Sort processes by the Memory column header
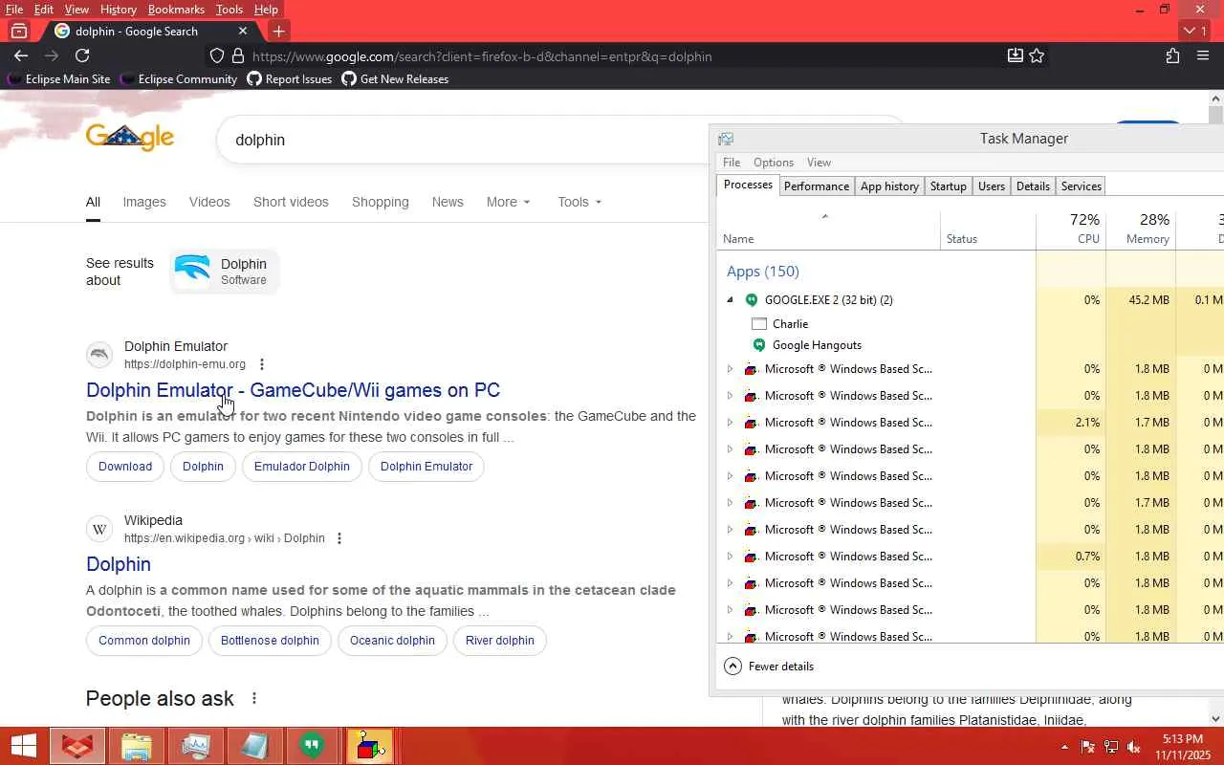This screenshot has height=765, width=1224. click(x=1141, y=229)
